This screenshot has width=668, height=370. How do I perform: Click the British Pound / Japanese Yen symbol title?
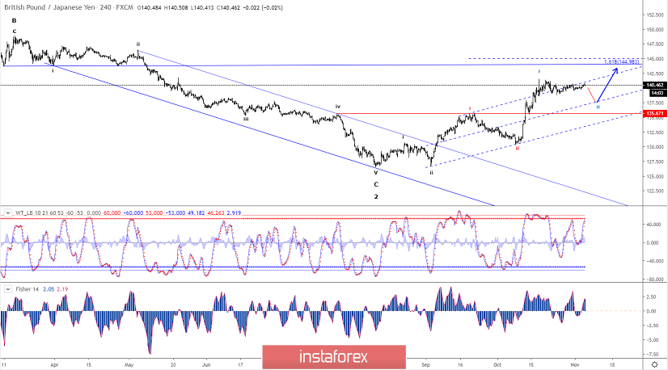click(x=51, y=7)
